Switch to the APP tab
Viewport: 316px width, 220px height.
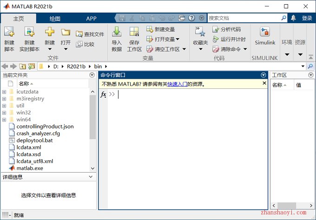[91, 19]
